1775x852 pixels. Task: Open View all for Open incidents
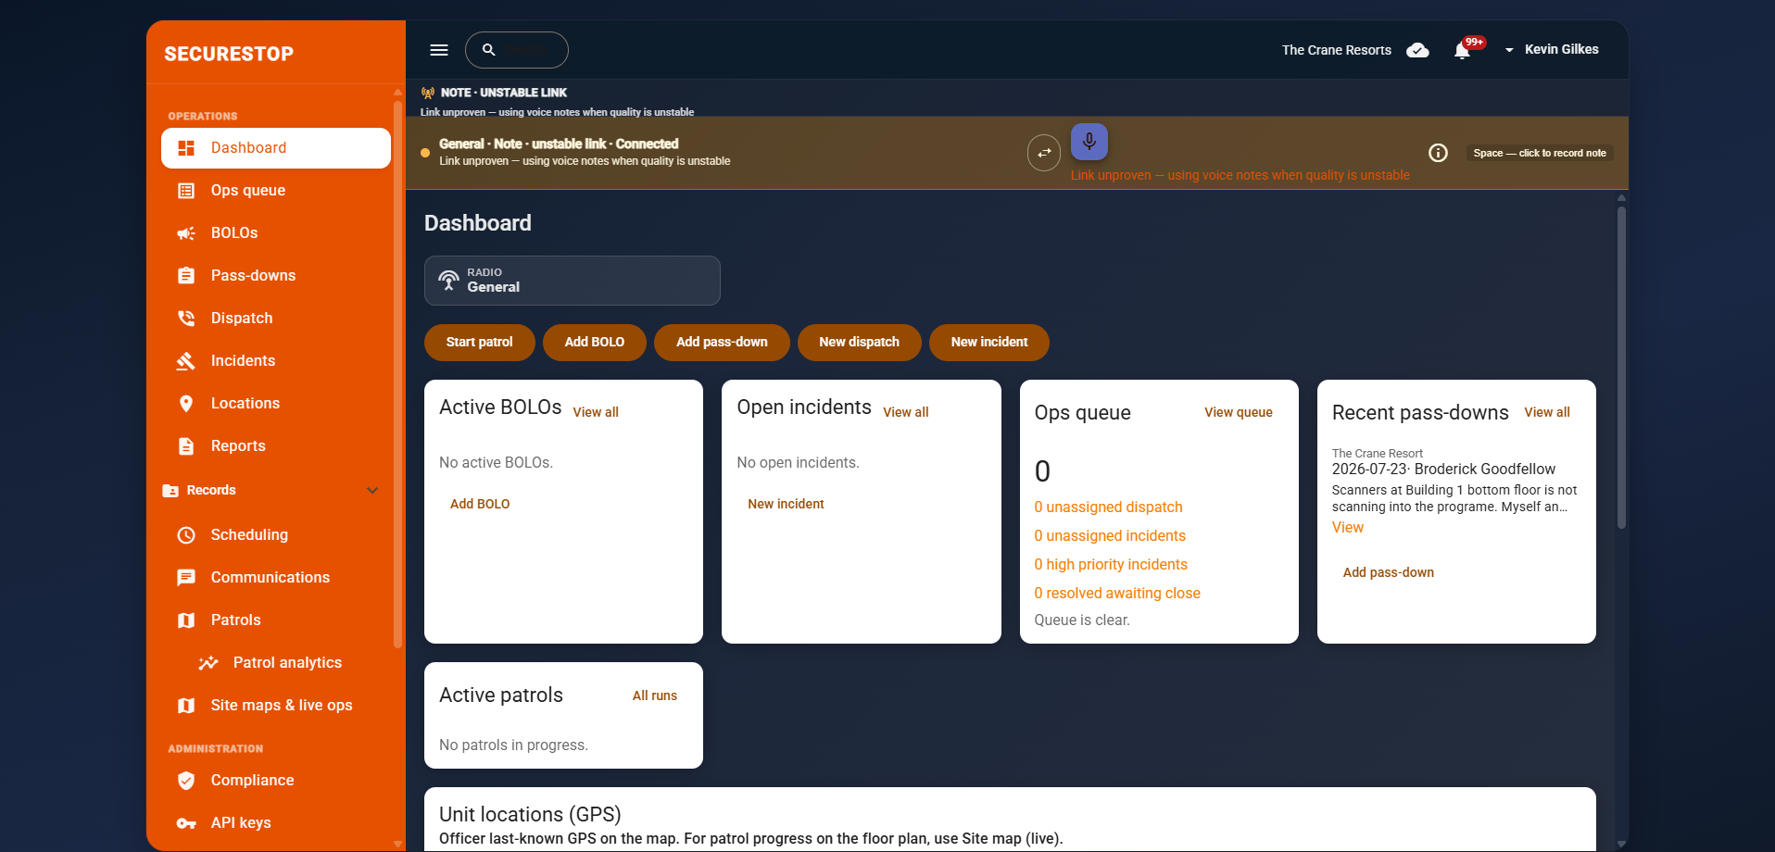[x=905, y=412]
